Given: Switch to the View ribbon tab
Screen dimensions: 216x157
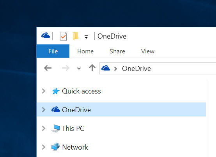Looking at the screenshot, I should pos(148,51).
